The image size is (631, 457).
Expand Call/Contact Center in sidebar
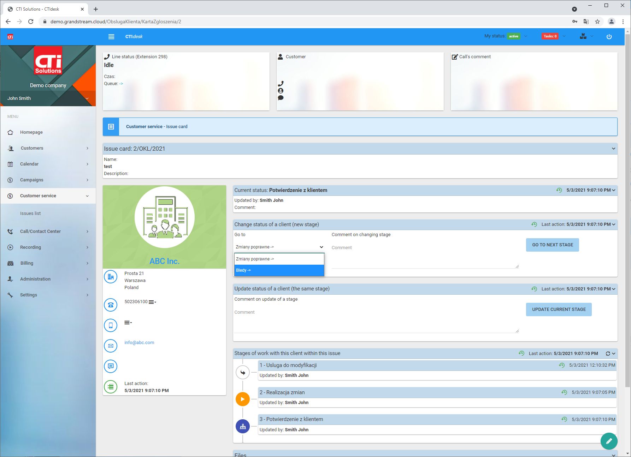[48, 231]
